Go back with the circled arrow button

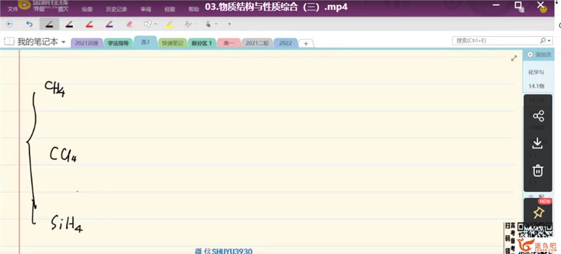(x=10, y=24)
